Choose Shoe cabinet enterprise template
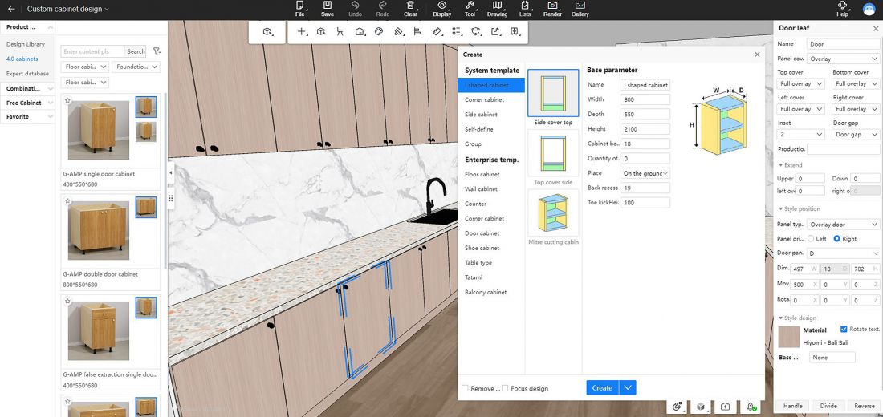Image resolution: width=883 pixels, height=417 pixels. pos(482,248)
